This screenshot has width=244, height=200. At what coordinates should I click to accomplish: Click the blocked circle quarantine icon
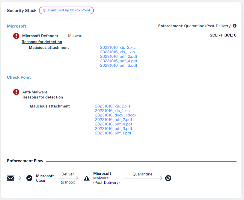point(168,178)
